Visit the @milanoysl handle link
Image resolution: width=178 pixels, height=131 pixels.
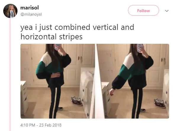(x=31, y=14)
